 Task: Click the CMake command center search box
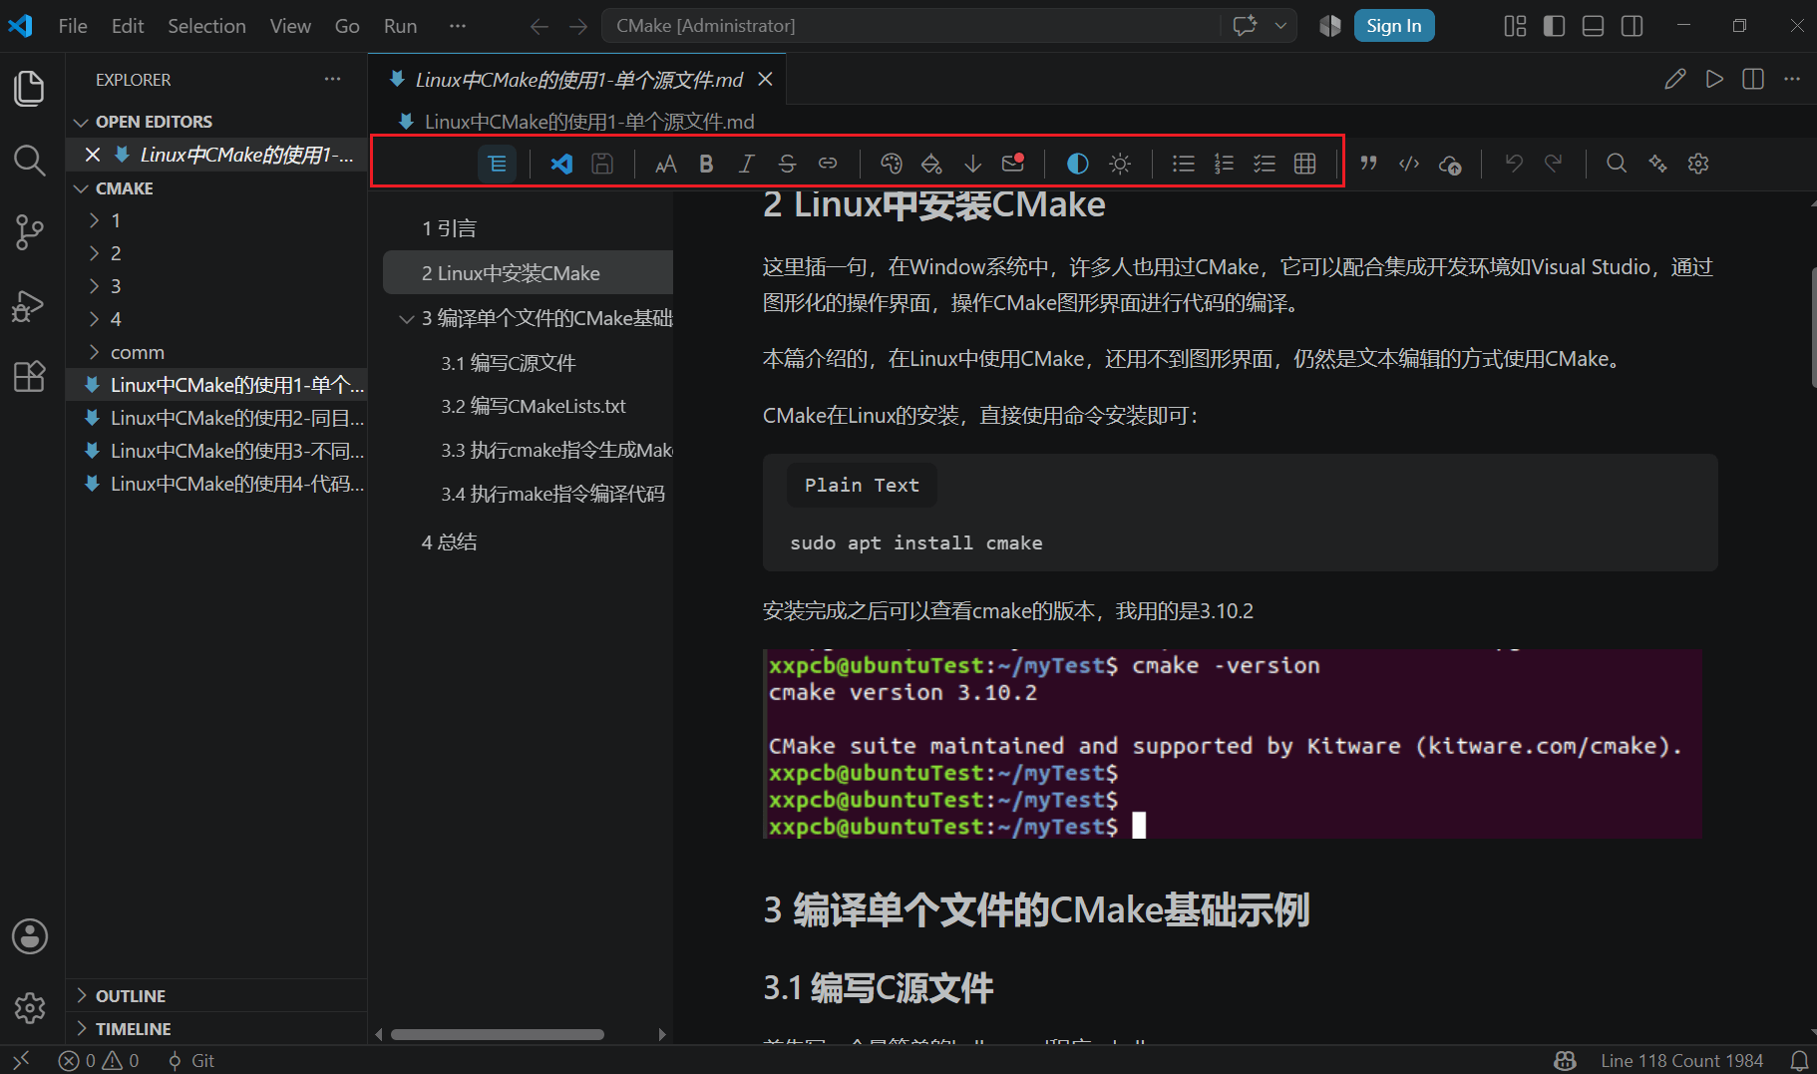tap(909, 26)
